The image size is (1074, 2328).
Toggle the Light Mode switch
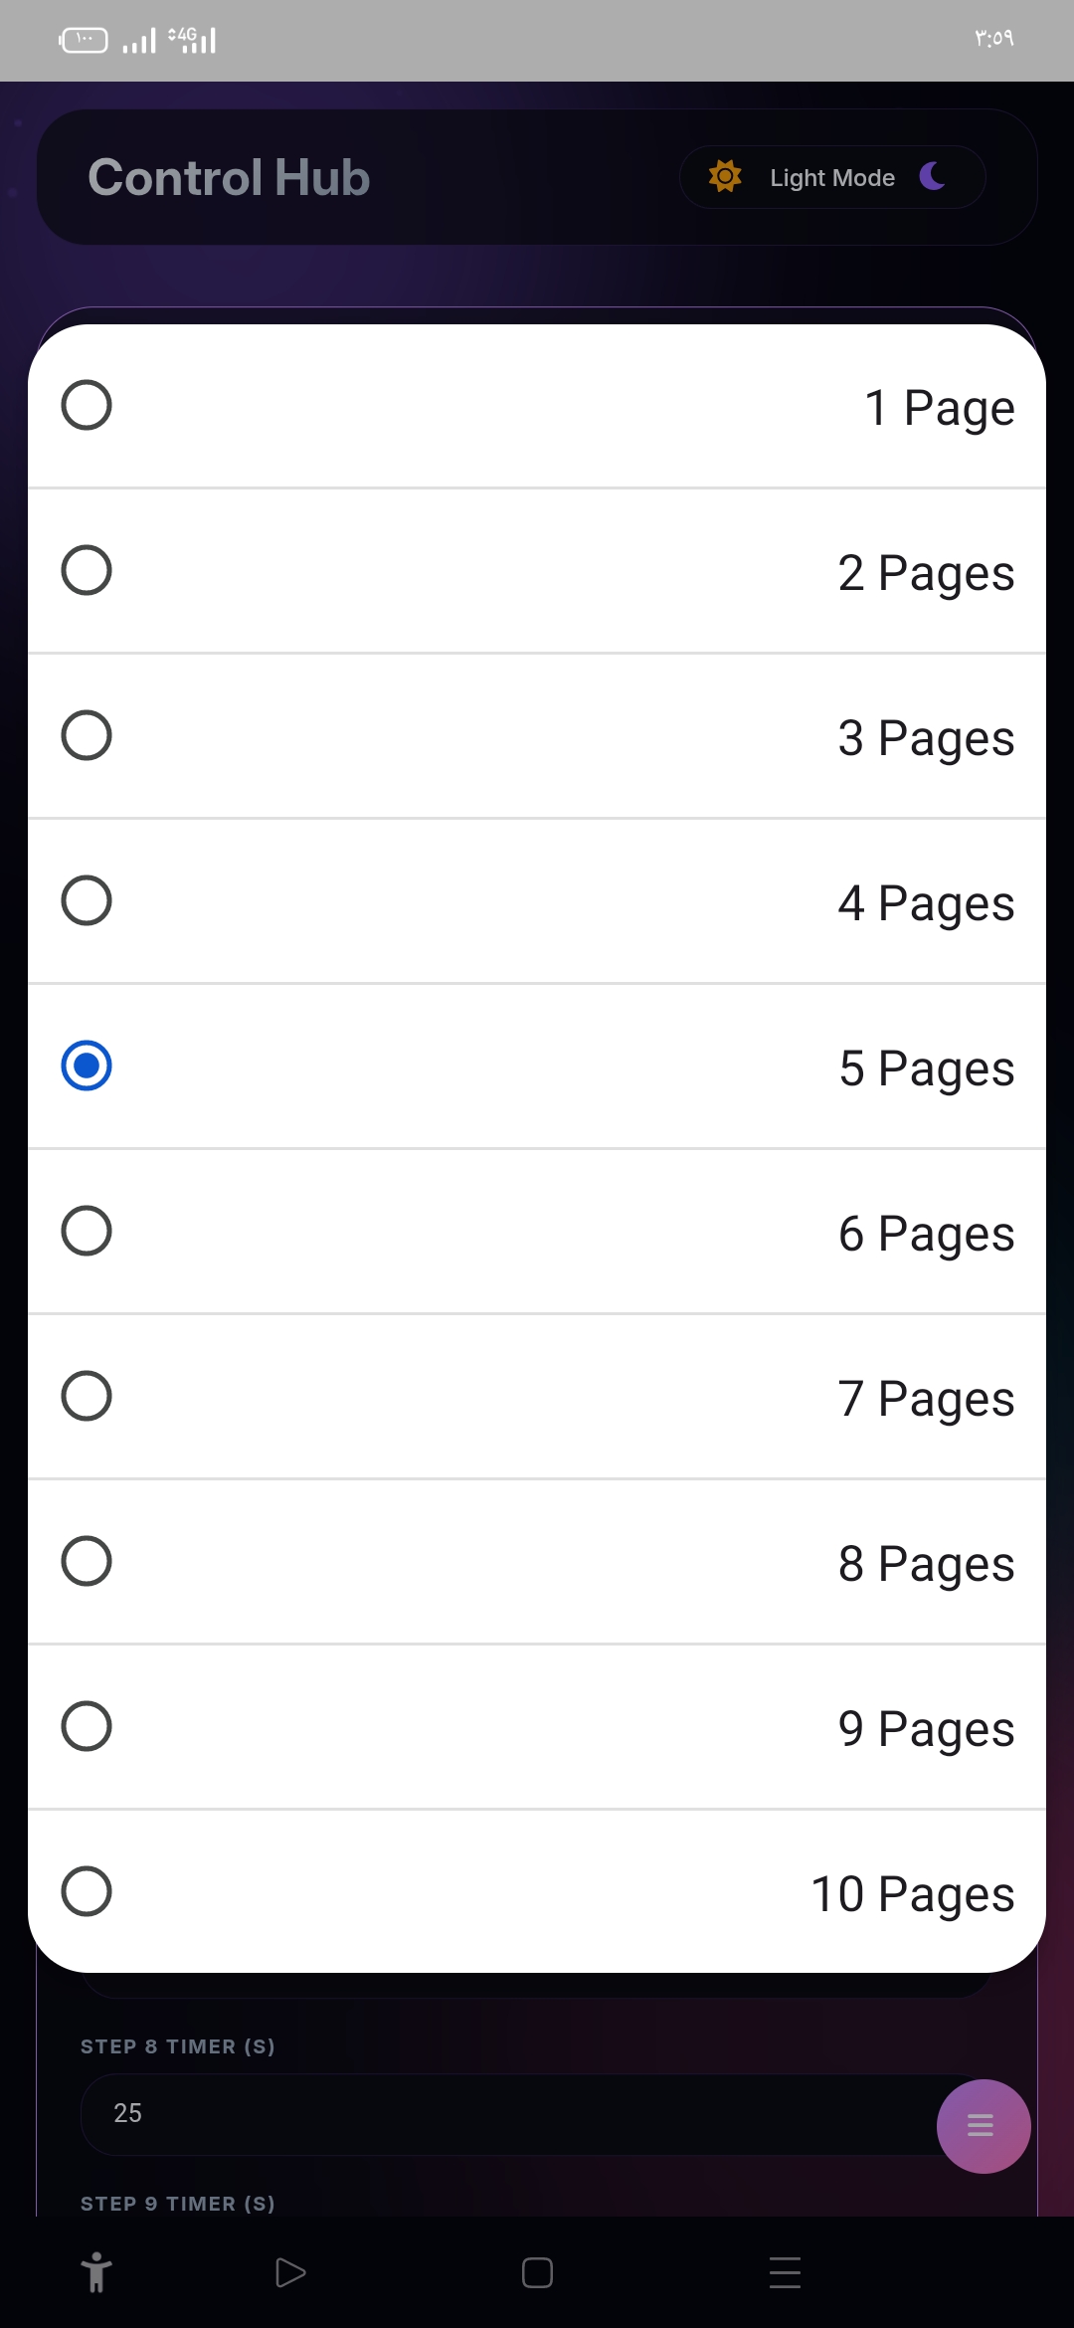pos(832,177)
